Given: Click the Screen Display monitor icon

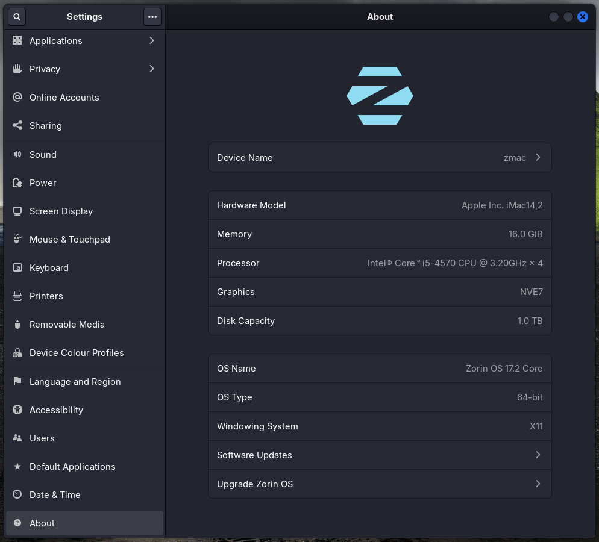Looking at the screenshot, I should pyautogui.click(x=17, y=211).
